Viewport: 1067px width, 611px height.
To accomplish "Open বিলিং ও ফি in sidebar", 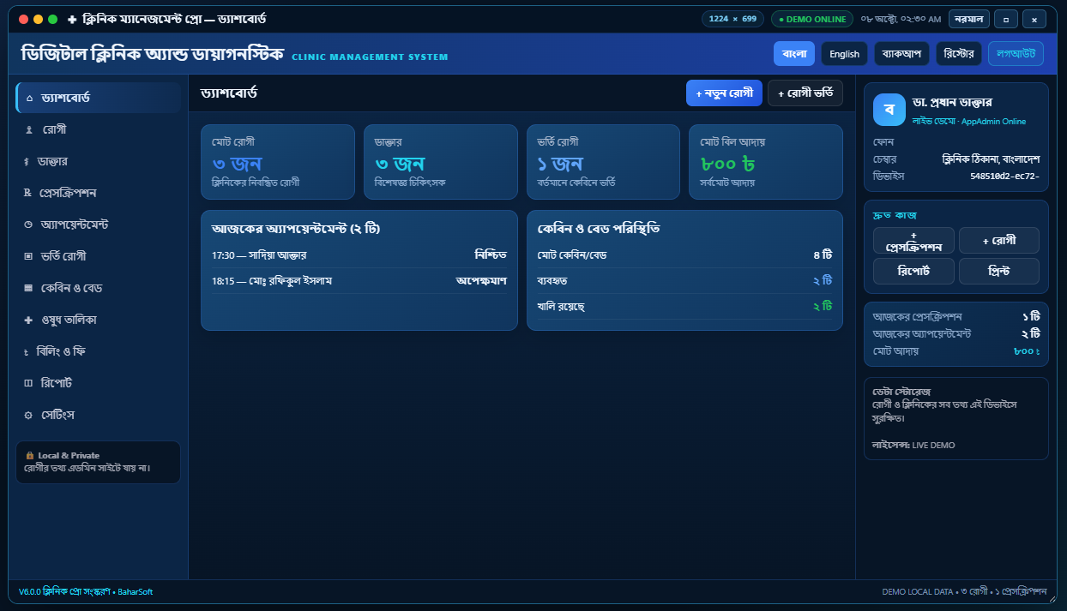I will coord(98,351).
